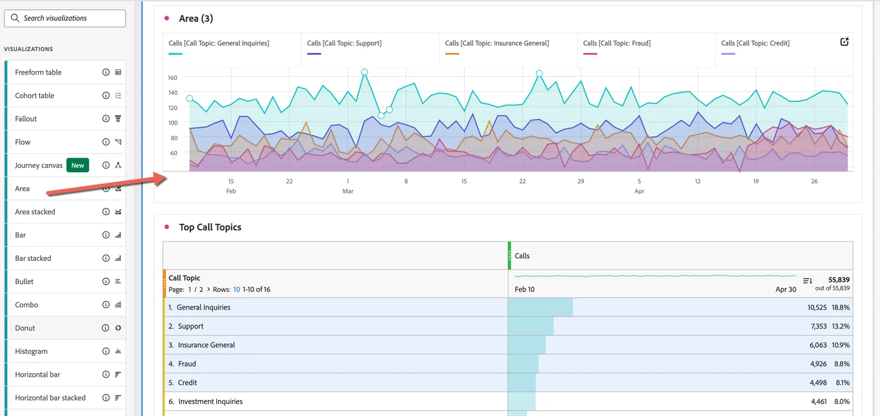Choose the Histogram visualization label

pyautogui.click(x=31, y=351)
